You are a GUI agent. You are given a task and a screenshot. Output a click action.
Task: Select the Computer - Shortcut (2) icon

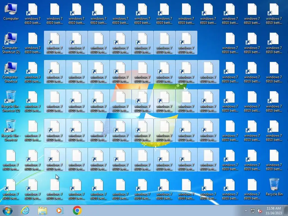[11, 43]
